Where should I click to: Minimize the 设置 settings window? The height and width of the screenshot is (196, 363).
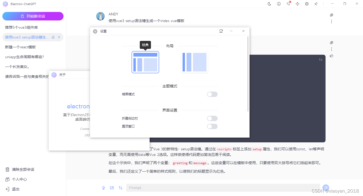[231, 31]
